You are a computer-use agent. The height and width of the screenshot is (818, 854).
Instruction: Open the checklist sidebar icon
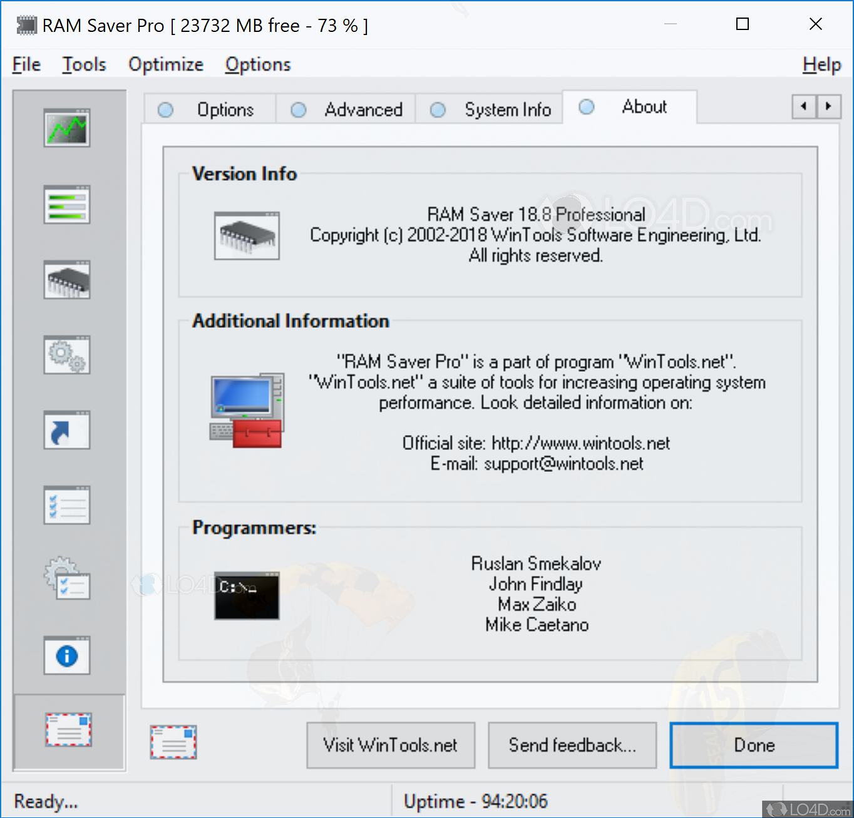point(67,505)
